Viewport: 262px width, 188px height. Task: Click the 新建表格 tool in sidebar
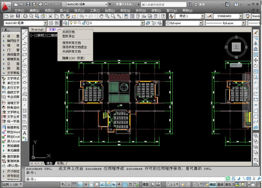[13, 127]
